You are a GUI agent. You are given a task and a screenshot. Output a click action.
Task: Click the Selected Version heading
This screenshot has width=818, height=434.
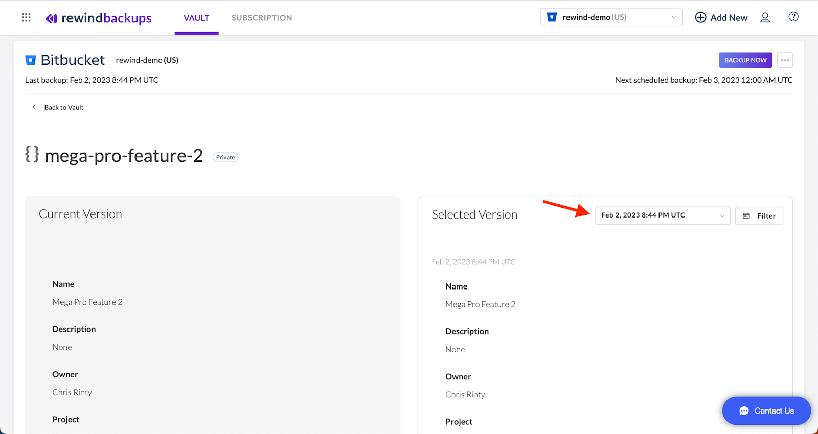pyautogui.click(x=474, y=214)
